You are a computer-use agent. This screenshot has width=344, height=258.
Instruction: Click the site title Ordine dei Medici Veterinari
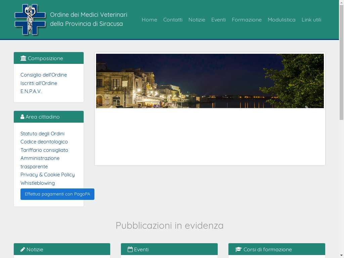pyautogui.click(x=89, y=19)
